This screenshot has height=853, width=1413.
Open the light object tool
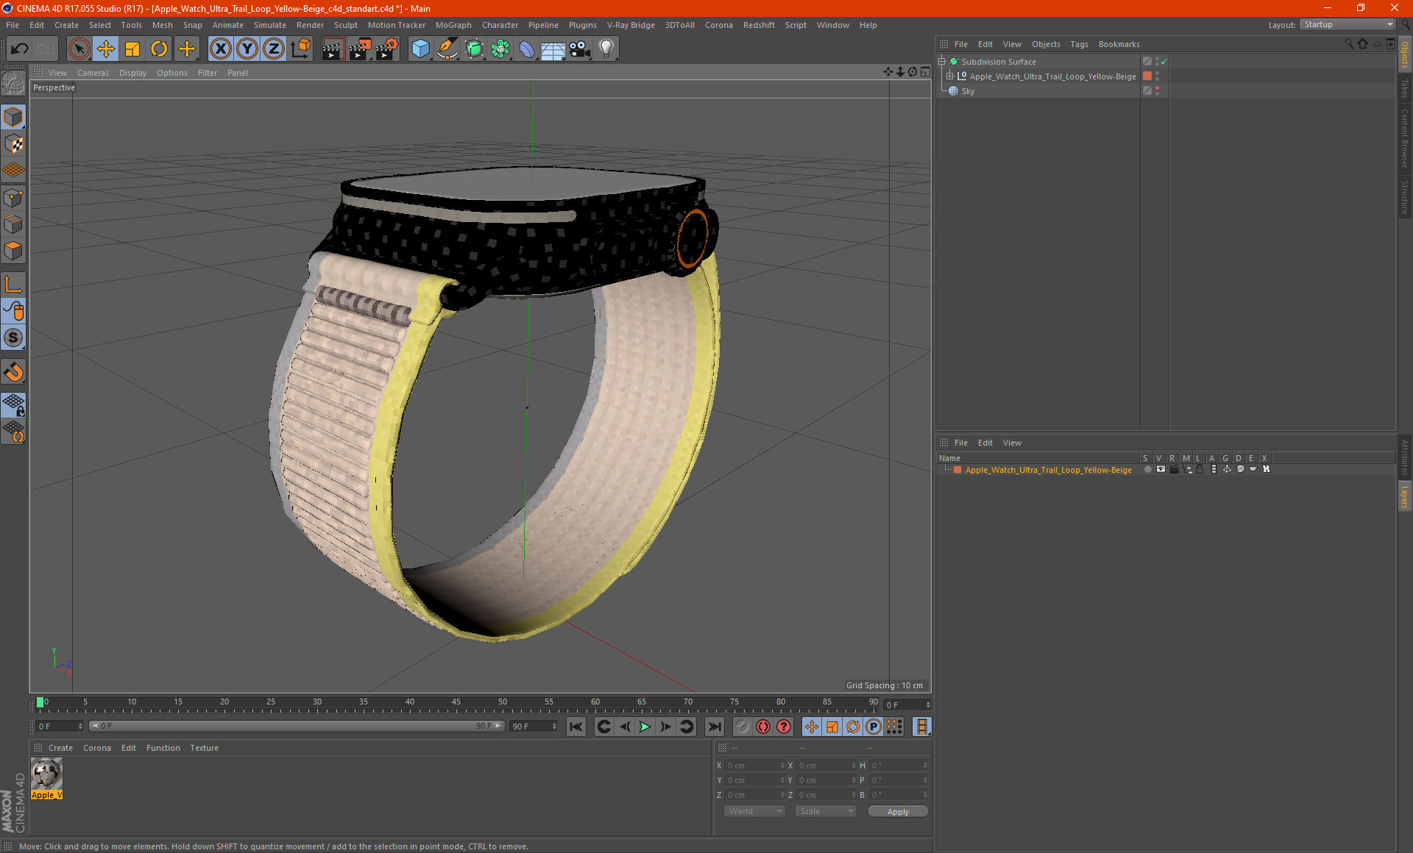606,49
